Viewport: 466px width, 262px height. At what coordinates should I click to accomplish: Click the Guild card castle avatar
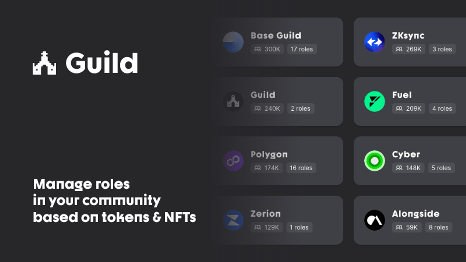pos(233,101)
